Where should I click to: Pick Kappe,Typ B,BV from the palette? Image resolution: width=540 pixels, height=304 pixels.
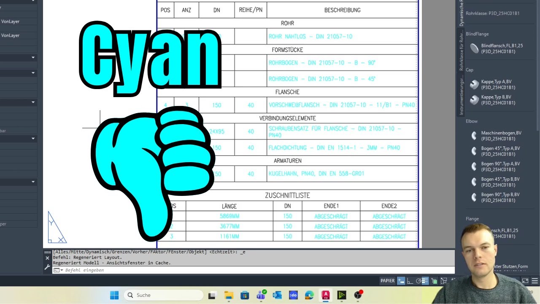498,100
